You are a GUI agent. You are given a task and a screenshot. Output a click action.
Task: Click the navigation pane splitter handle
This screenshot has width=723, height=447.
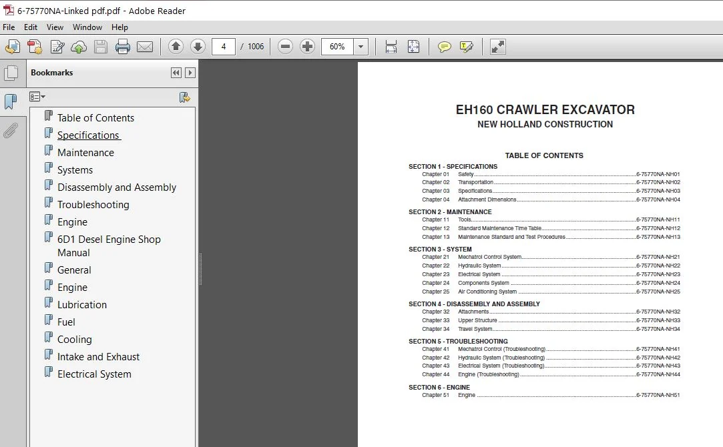(200, 269)
